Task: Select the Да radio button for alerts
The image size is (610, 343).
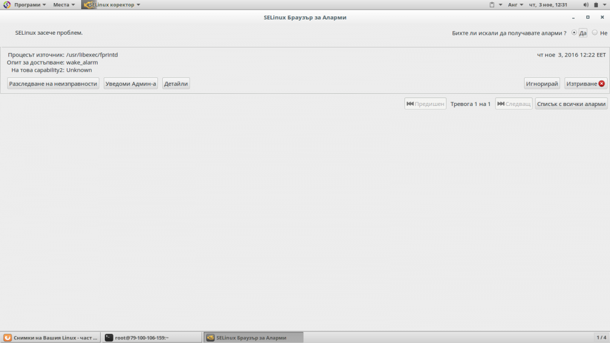Action: click(574, 33)
